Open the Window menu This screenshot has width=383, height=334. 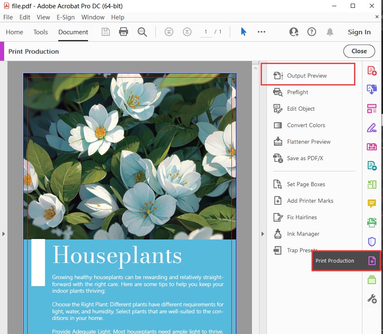coord(93,17)
